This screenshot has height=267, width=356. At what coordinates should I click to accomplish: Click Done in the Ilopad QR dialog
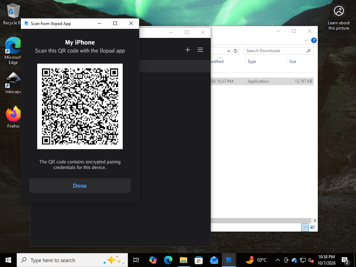tap(80, 186)
